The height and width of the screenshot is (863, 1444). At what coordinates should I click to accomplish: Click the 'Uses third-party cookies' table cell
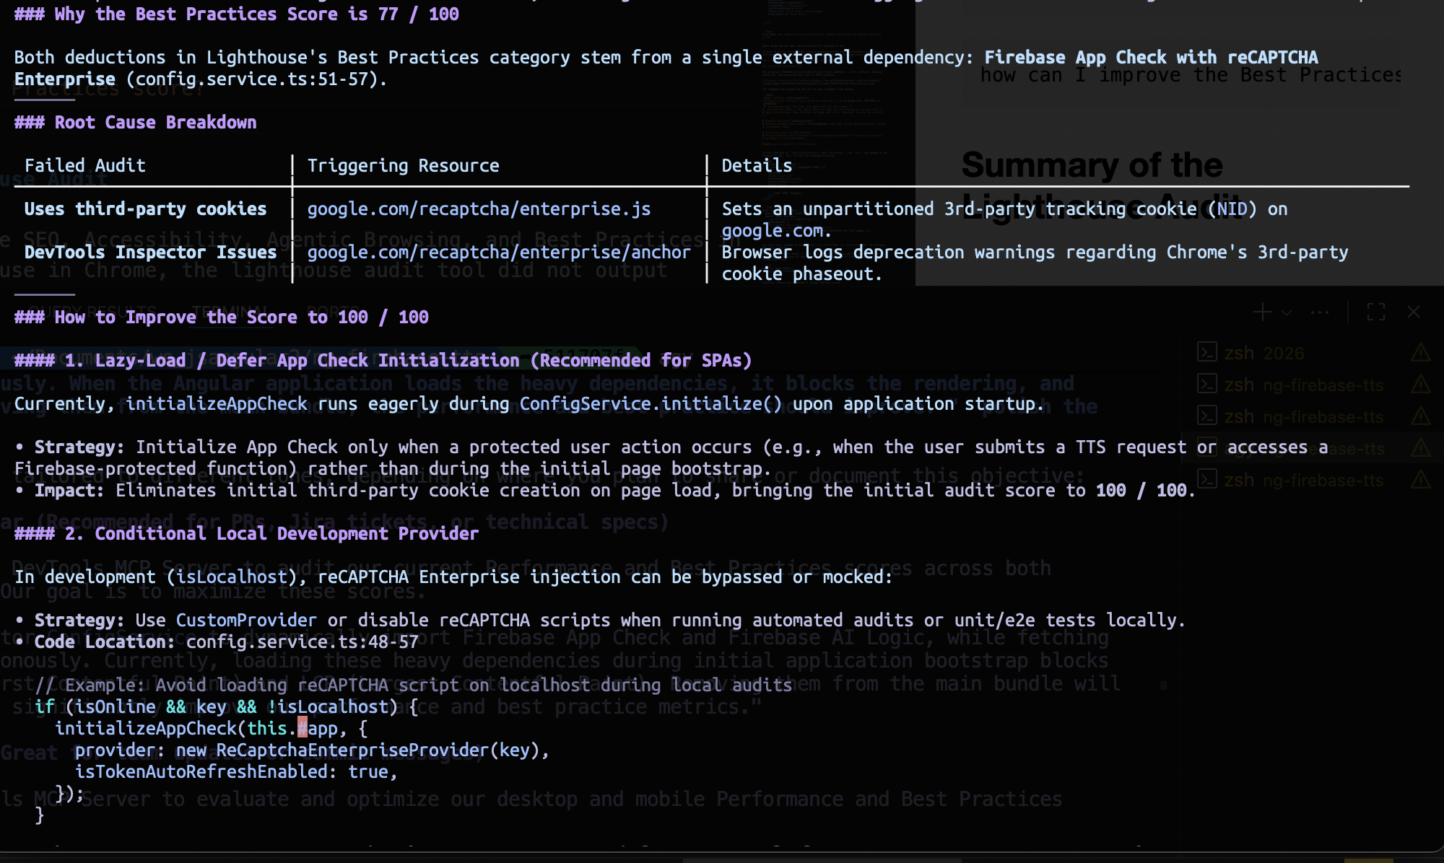click(x=146, y=209)
